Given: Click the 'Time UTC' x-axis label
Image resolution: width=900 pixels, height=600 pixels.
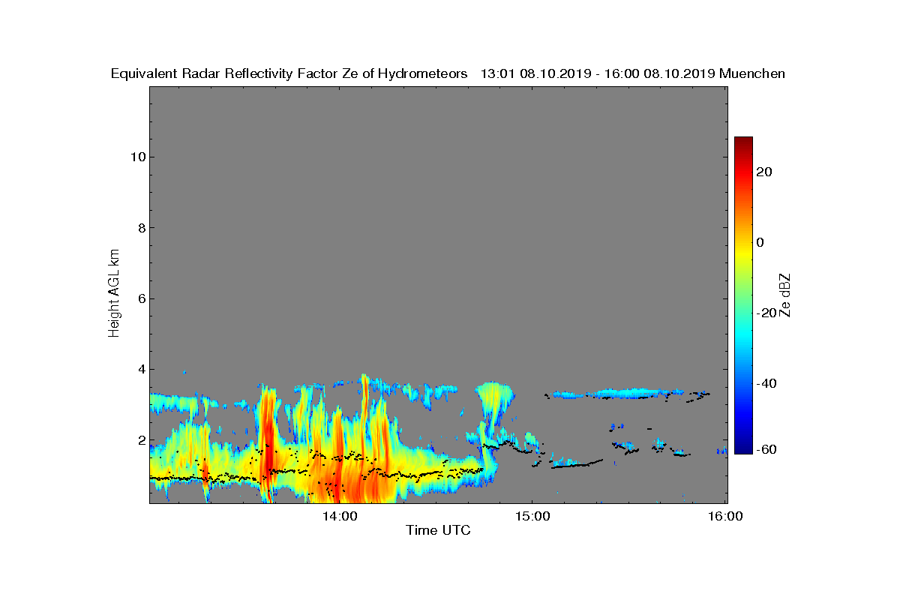Looking at the screenshot, I should pyautogui.click(x=439, y=531).
